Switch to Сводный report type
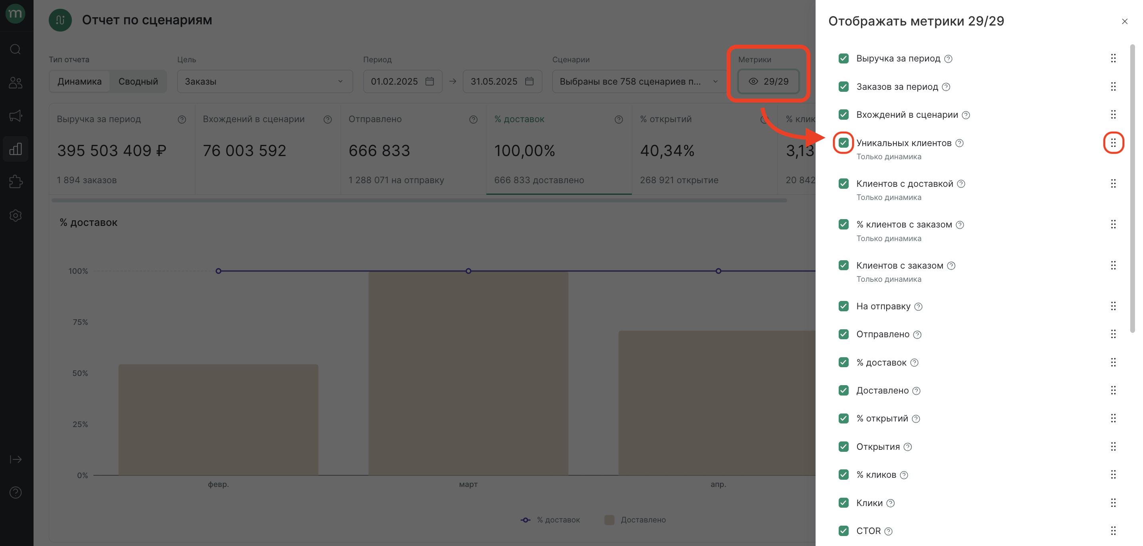1143x546 pixels. [x=138, y=81]
